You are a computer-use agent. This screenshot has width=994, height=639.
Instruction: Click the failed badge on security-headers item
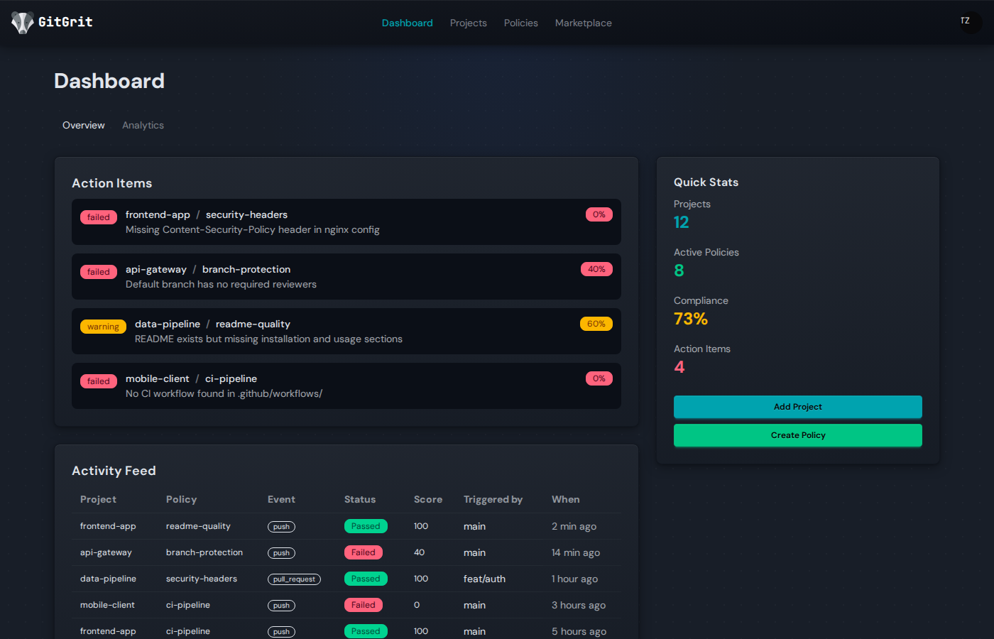pyautogui.click(x=99, y=217)
